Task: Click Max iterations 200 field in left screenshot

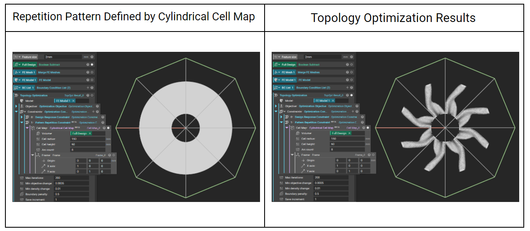Action: click(x=71, y=178)
